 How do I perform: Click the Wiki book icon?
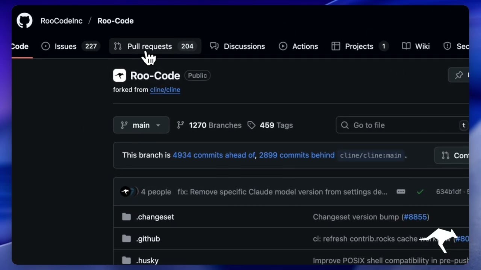[x=406, y=46]
